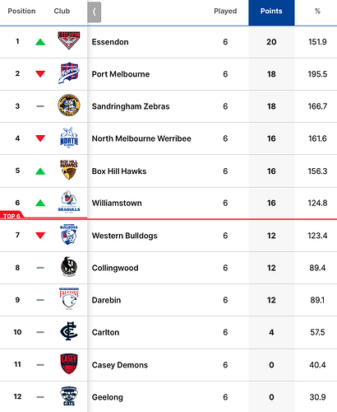Click the Geelong team name

[x=108, y=397]
